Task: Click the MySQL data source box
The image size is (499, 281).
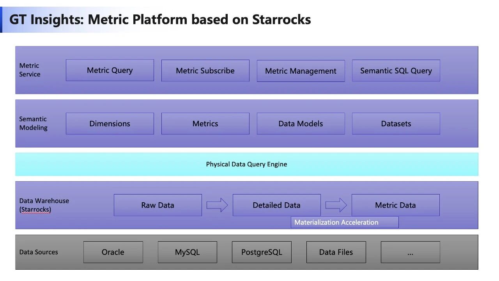Action: point(187,252)
